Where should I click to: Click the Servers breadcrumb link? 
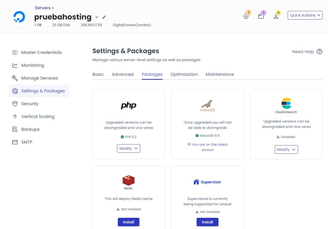point(44,8)
